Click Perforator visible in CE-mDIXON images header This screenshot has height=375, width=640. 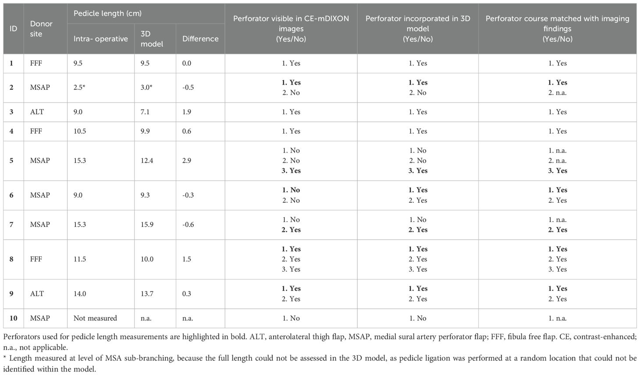click(291, 29)
